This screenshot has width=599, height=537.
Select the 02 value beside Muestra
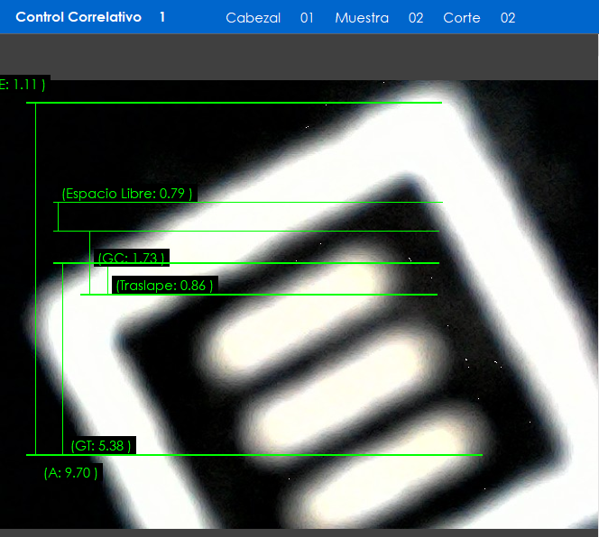[416, 18]
